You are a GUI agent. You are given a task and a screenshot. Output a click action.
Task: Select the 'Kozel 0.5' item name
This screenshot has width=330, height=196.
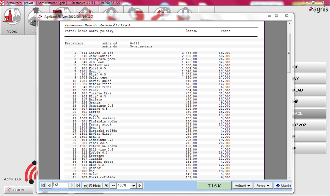click(97, 69)
